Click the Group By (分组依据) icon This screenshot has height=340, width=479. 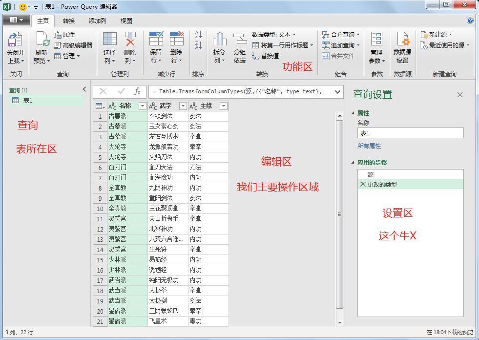240,39
